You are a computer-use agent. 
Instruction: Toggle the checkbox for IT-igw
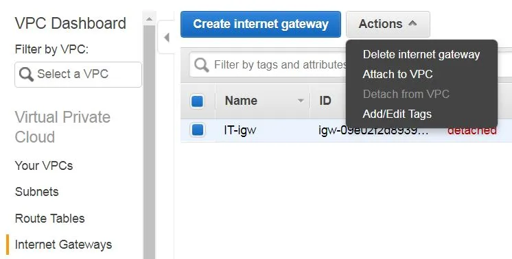coord(197,129)
